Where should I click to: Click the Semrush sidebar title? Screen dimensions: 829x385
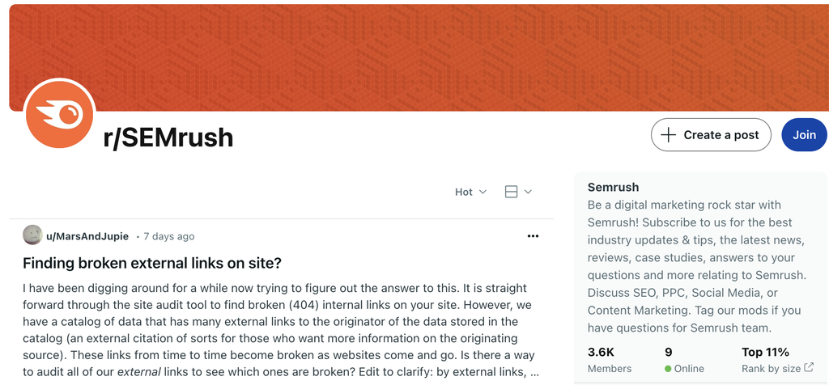tap(613, 187)
